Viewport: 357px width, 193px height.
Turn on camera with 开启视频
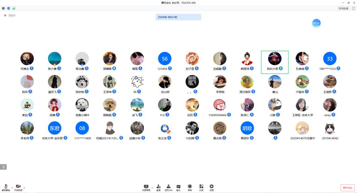pyautogui.click(x=18, y=188)
